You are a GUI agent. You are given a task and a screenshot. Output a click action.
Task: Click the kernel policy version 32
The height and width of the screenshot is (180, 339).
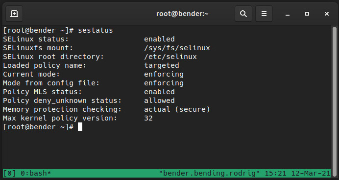(x=148, y=118)
